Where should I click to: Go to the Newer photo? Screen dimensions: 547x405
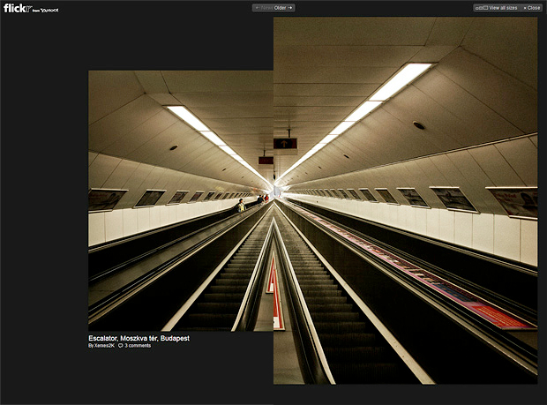tap(264, 8)
